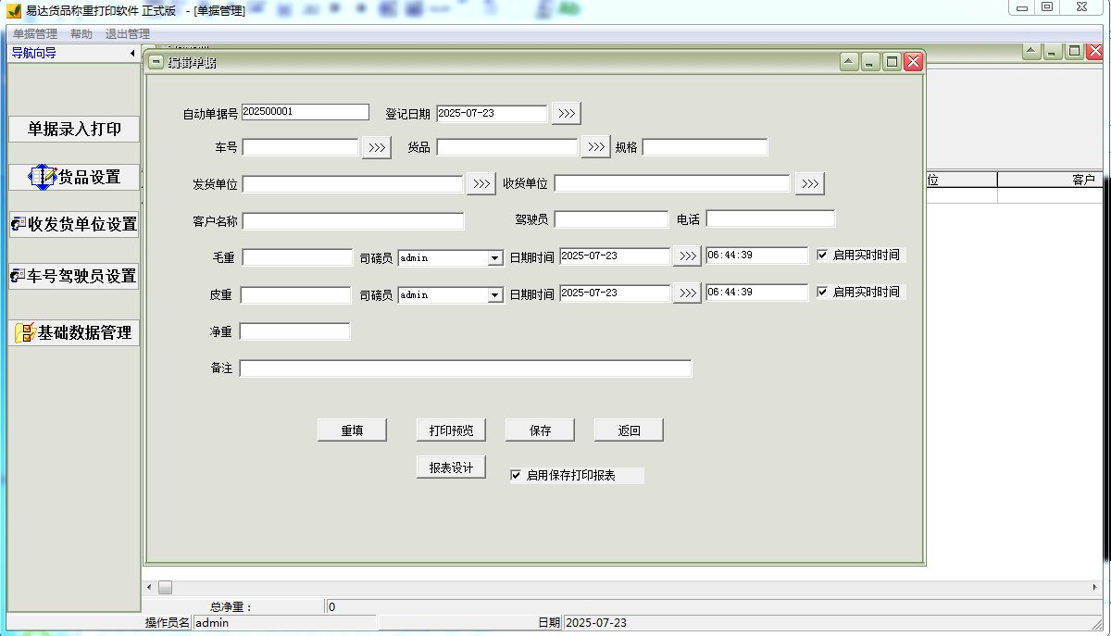The width and height of the screenshot is (1111, 636).
Task: Uncheck 启用实时时间 for the 毛重 row
Action: pyautogui.click(x=823, y=256)
